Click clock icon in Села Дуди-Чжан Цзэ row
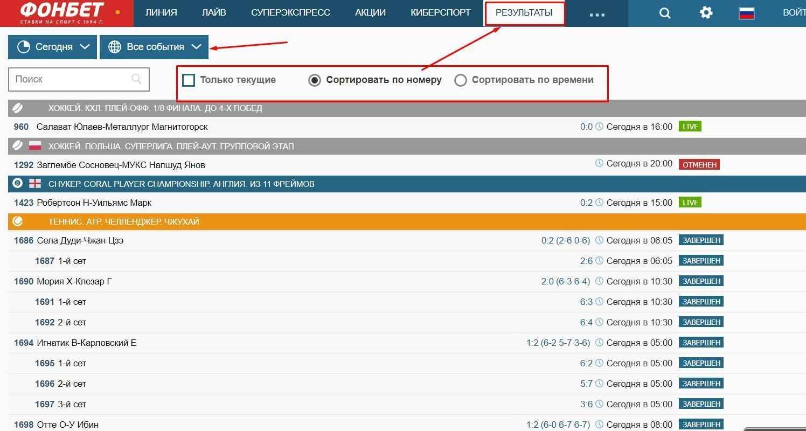Screen dimensions: 806x431 coord(599,240)
